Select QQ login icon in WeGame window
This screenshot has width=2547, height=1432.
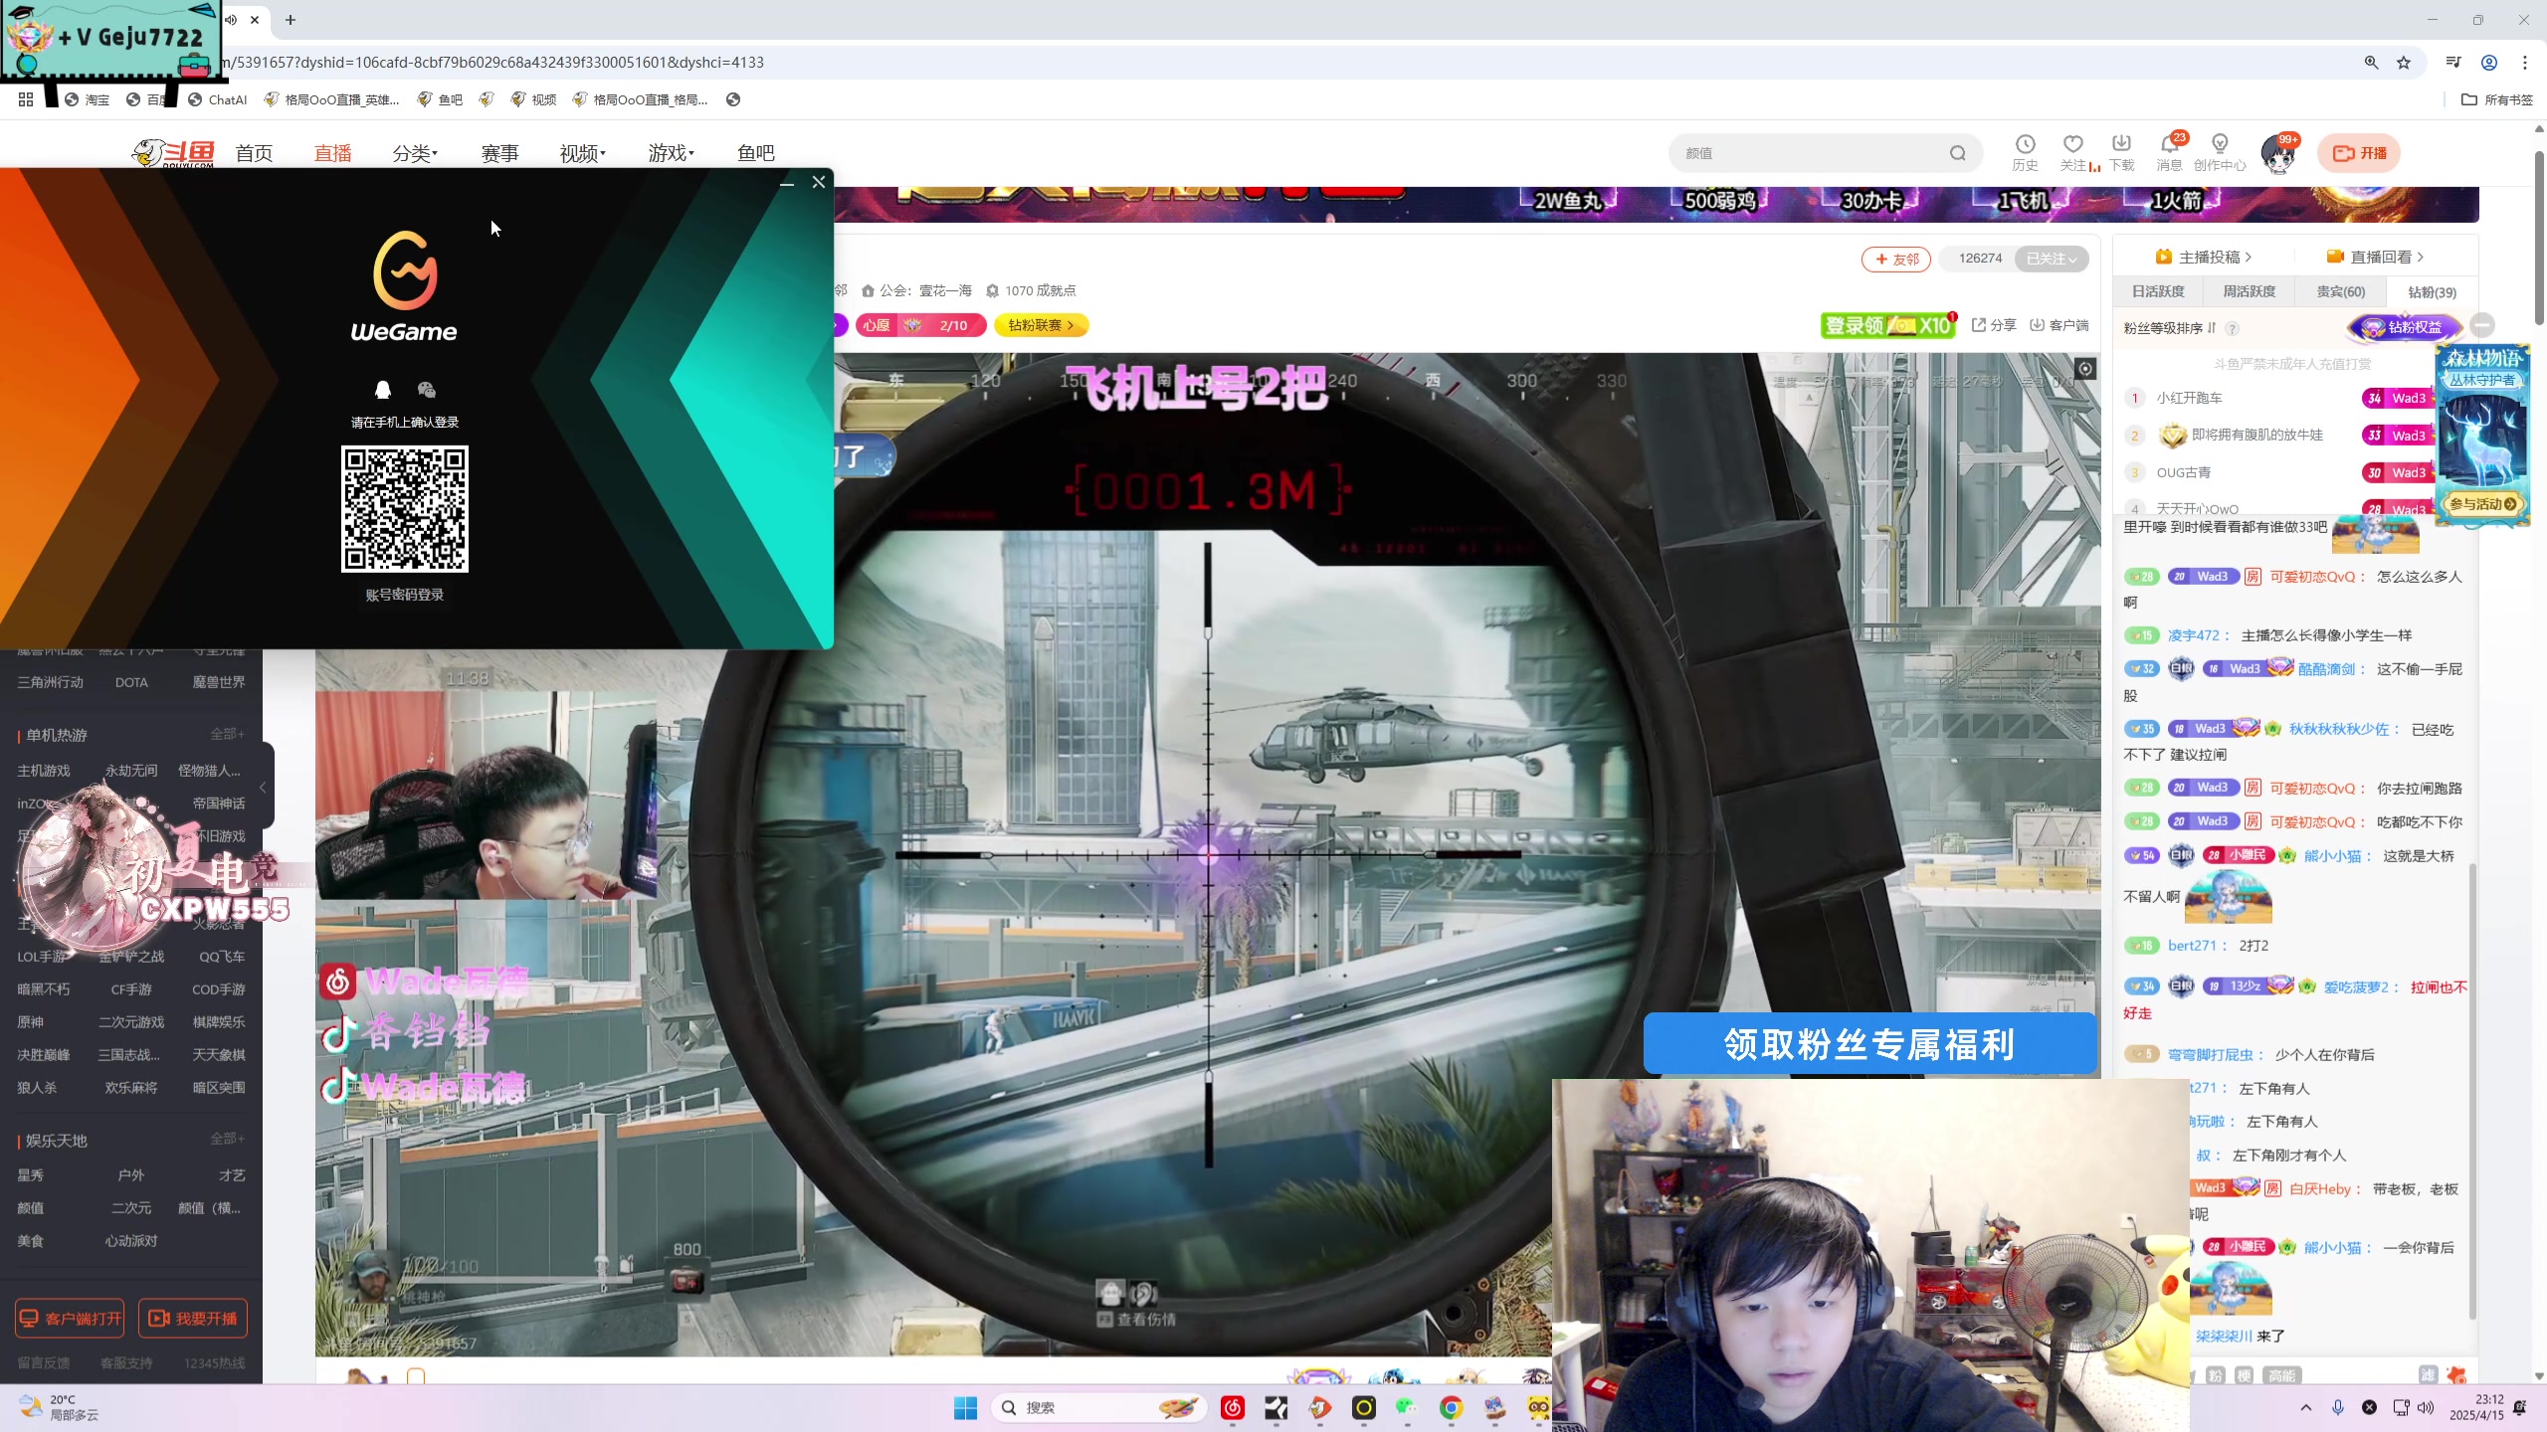(383, 389)
